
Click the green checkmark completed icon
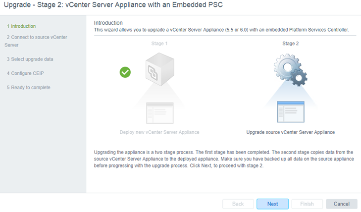click(x=125, y=72)
